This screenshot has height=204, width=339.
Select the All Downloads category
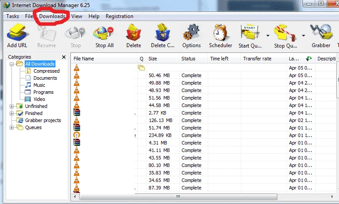point(40,64)
